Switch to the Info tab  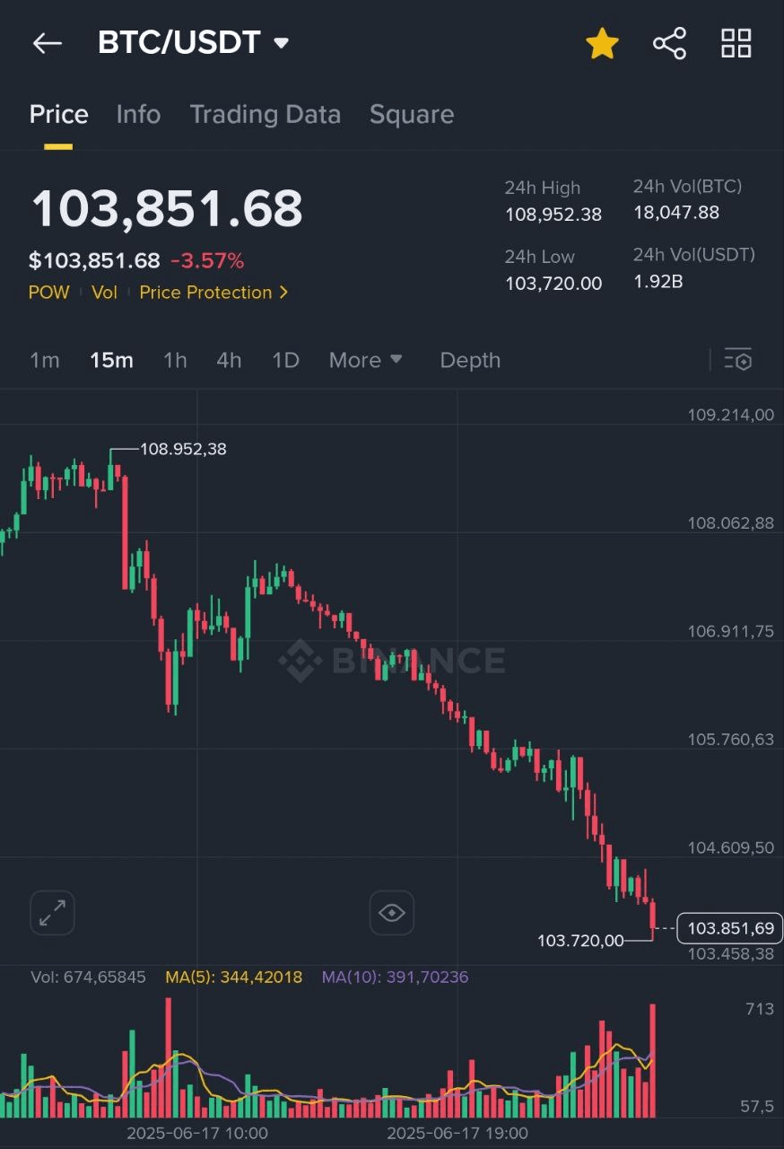coord(138,114)
